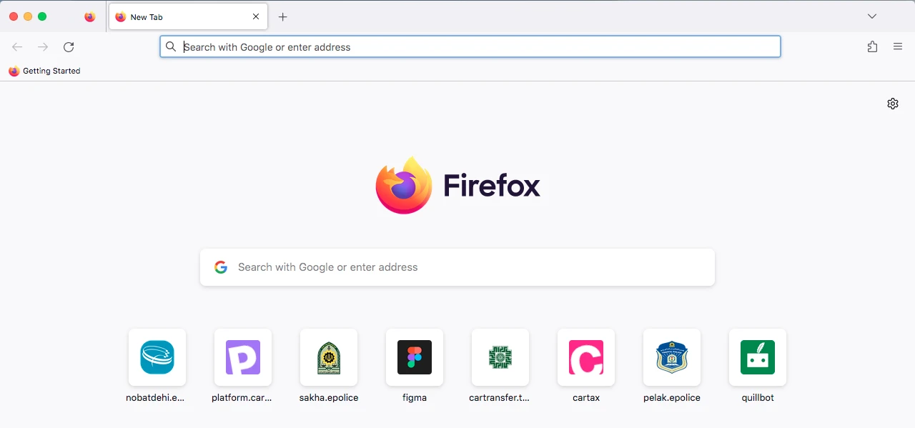This screenshot has height=428, width=915.
Task: Open the sakha.epolice shortcut tile
Action: point(329,357)
